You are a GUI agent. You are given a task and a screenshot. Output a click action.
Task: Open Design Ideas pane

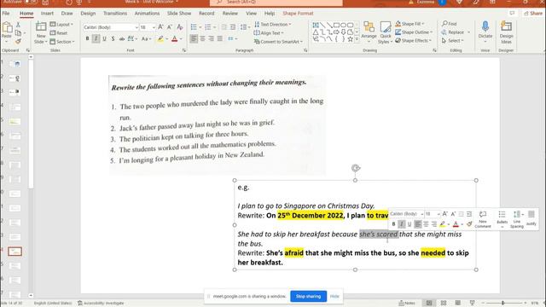506,32
